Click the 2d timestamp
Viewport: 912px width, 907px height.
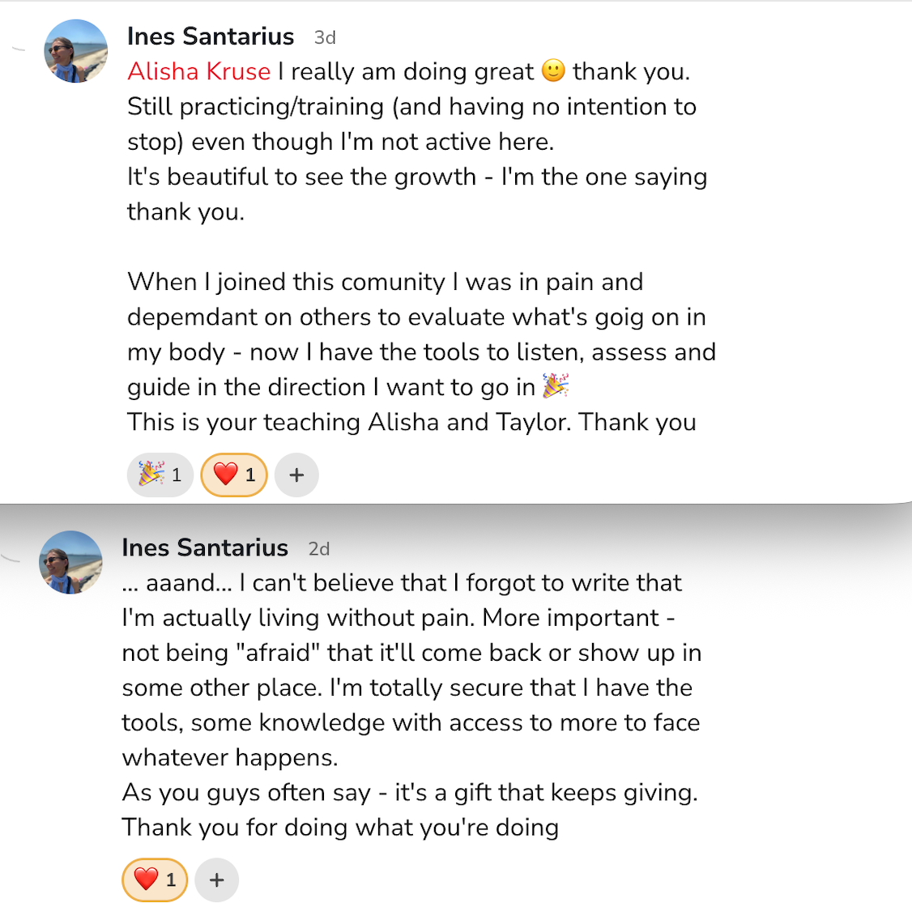[x=319, y=548]
